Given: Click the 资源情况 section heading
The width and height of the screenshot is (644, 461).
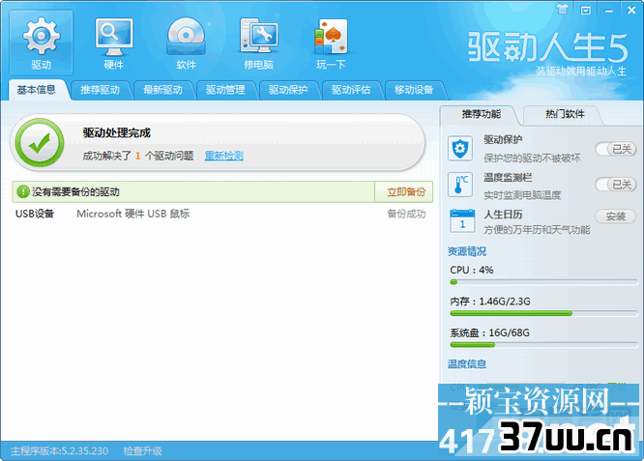Looking at the screenshot, I should pos(467,251).
